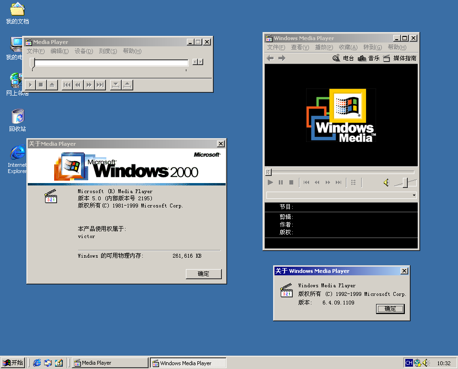Toggle the shuffle grid icon in Windows Media Player

point(354,182)
